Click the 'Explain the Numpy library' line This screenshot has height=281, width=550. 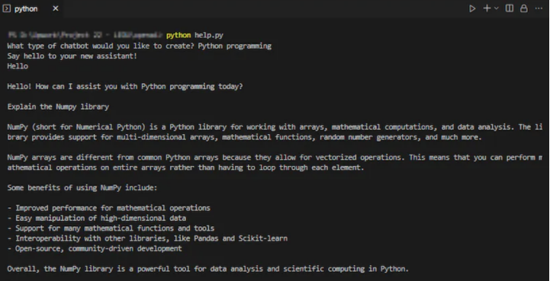[58, 107]
